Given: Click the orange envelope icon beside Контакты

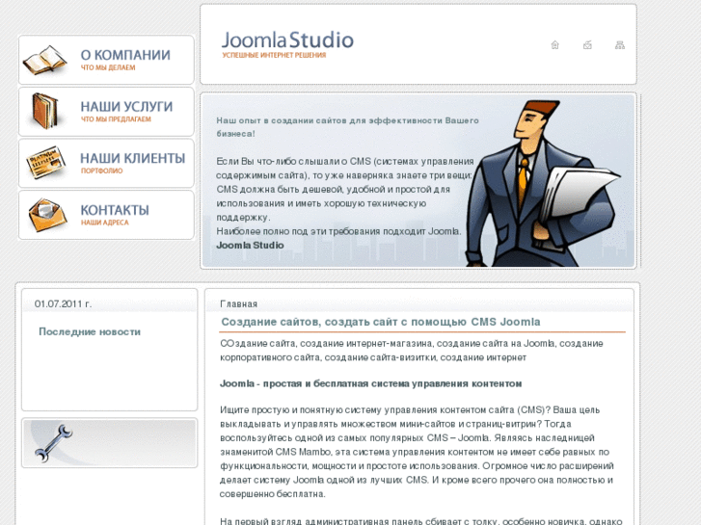Looking at the screenshot, I should pyautogui.click(x=45, y=214).
